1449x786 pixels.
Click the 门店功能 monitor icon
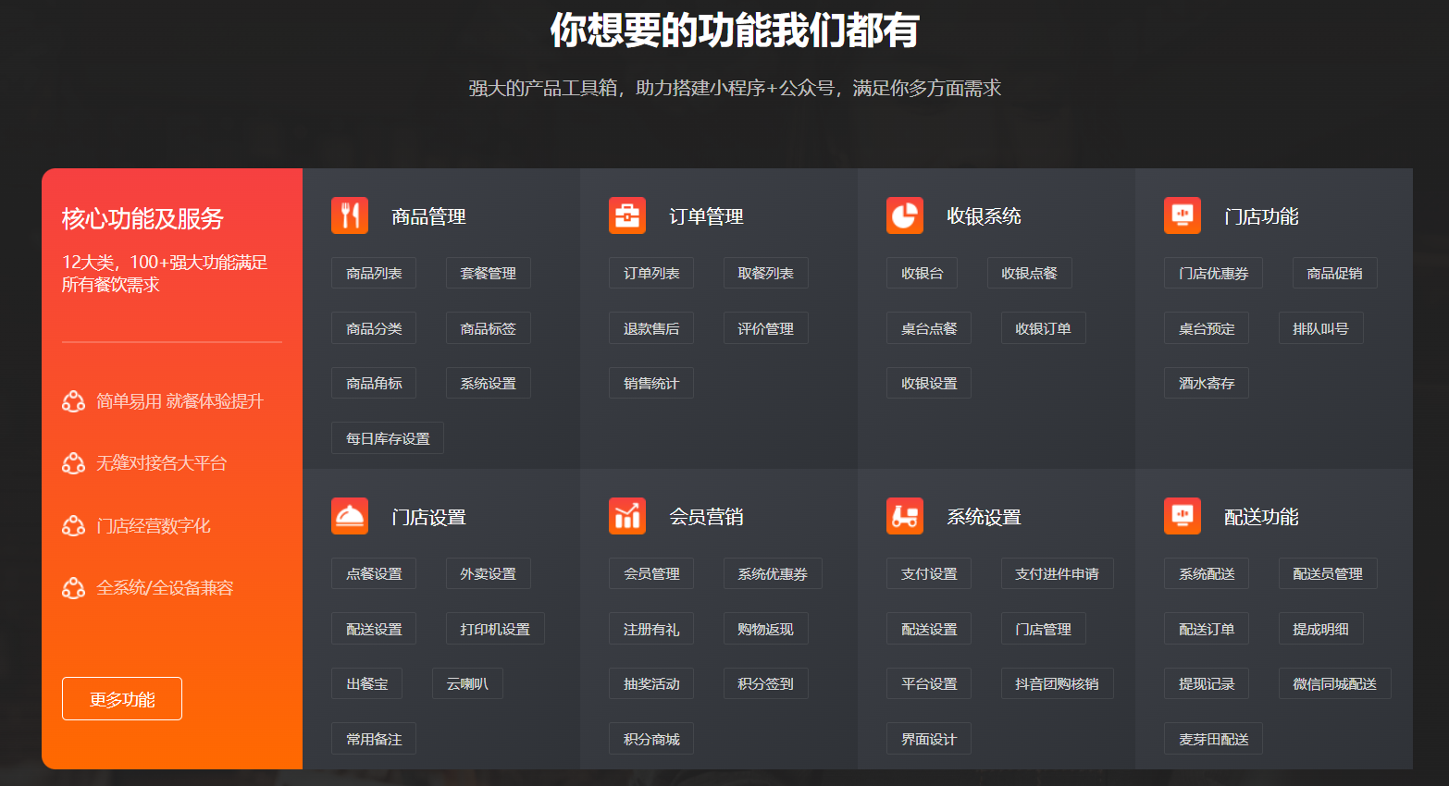coord(1183,215)
